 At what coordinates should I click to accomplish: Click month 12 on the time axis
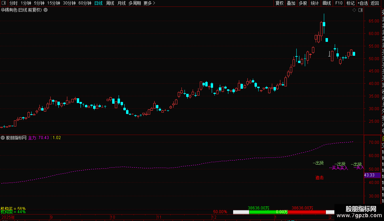pyautogui.click(x=214, y=217)
